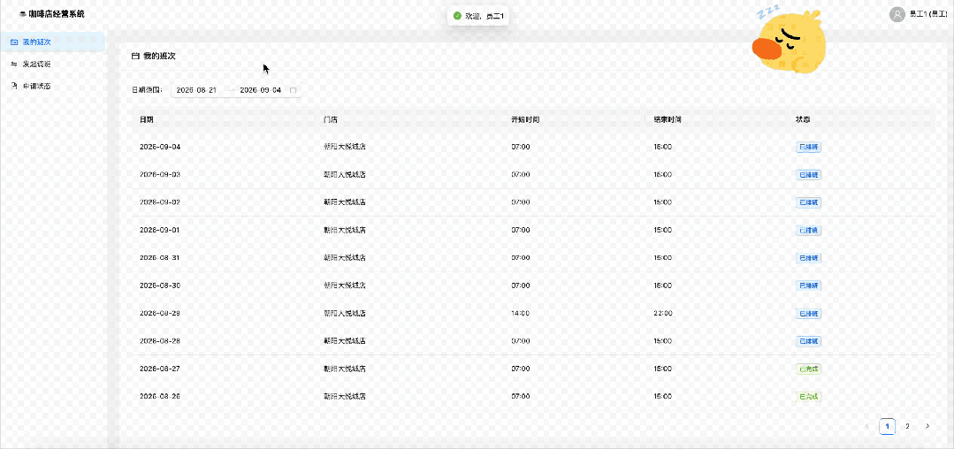
Task: Select the 2026-08-28 date cell
Action: pyautogui.click(x=160, y=340)
